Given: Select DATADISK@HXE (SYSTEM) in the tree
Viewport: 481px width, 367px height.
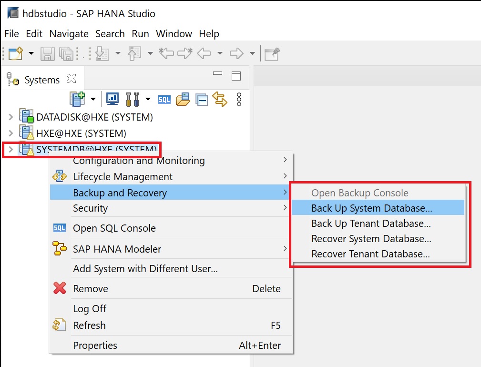Looking at the screenshot, I should (x=94, y=117).
